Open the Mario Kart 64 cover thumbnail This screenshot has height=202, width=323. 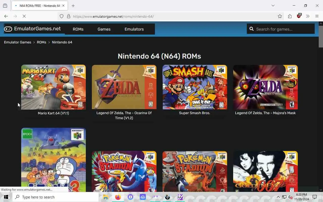point(53,87)
